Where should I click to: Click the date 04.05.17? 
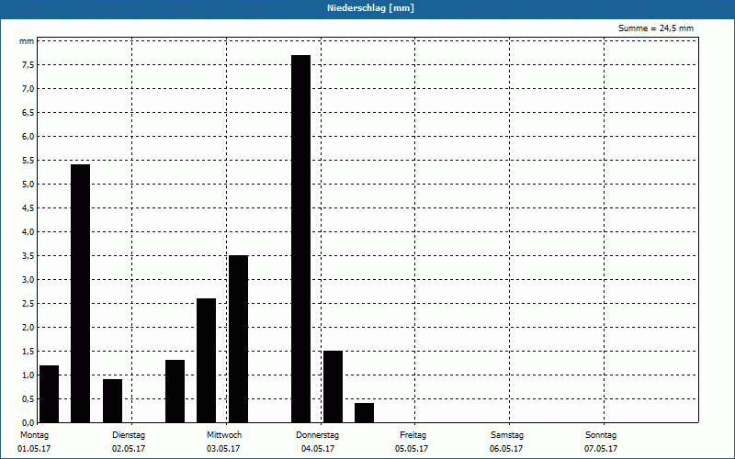(318, 449)
